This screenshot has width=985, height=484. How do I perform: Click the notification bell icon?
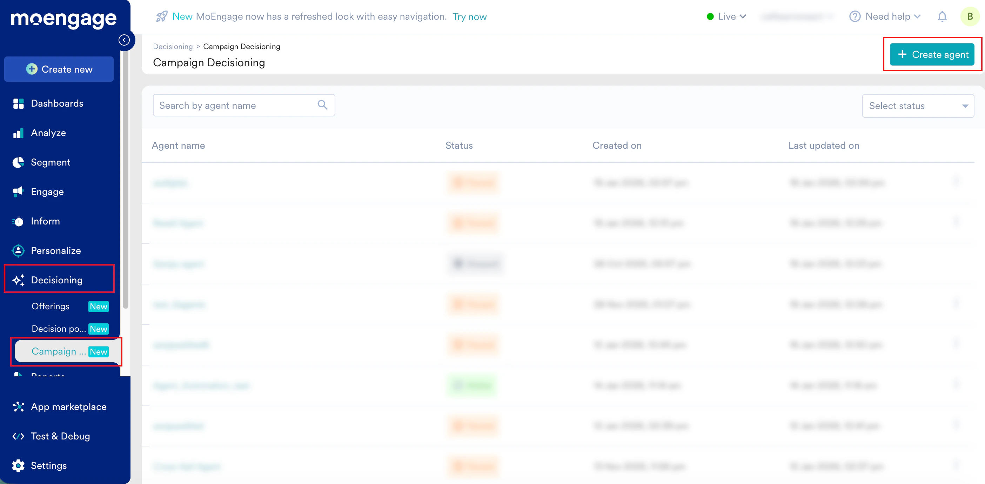point(942,16)
